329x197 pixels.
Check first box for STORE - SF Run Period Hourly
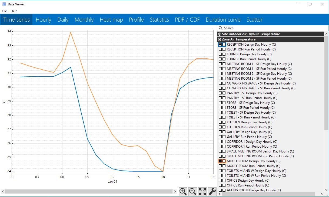(x=220, y=108)
